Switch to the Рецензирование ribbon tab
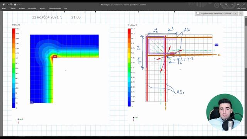247x139 pixels. point(55,8)
